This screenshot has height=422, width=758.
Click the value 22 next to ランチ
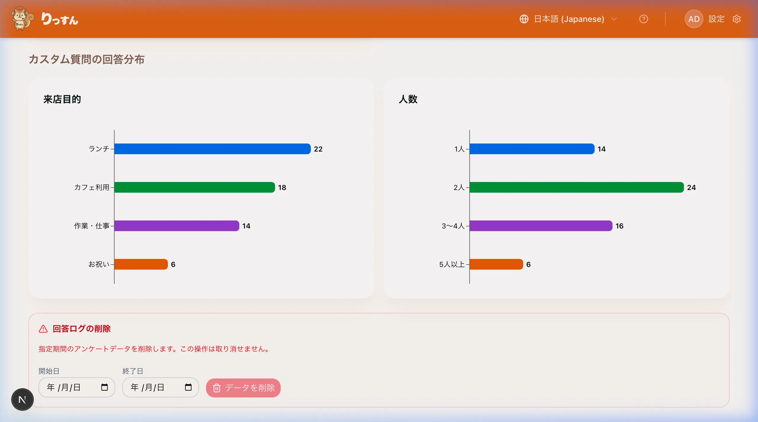[x=318, y=149]
